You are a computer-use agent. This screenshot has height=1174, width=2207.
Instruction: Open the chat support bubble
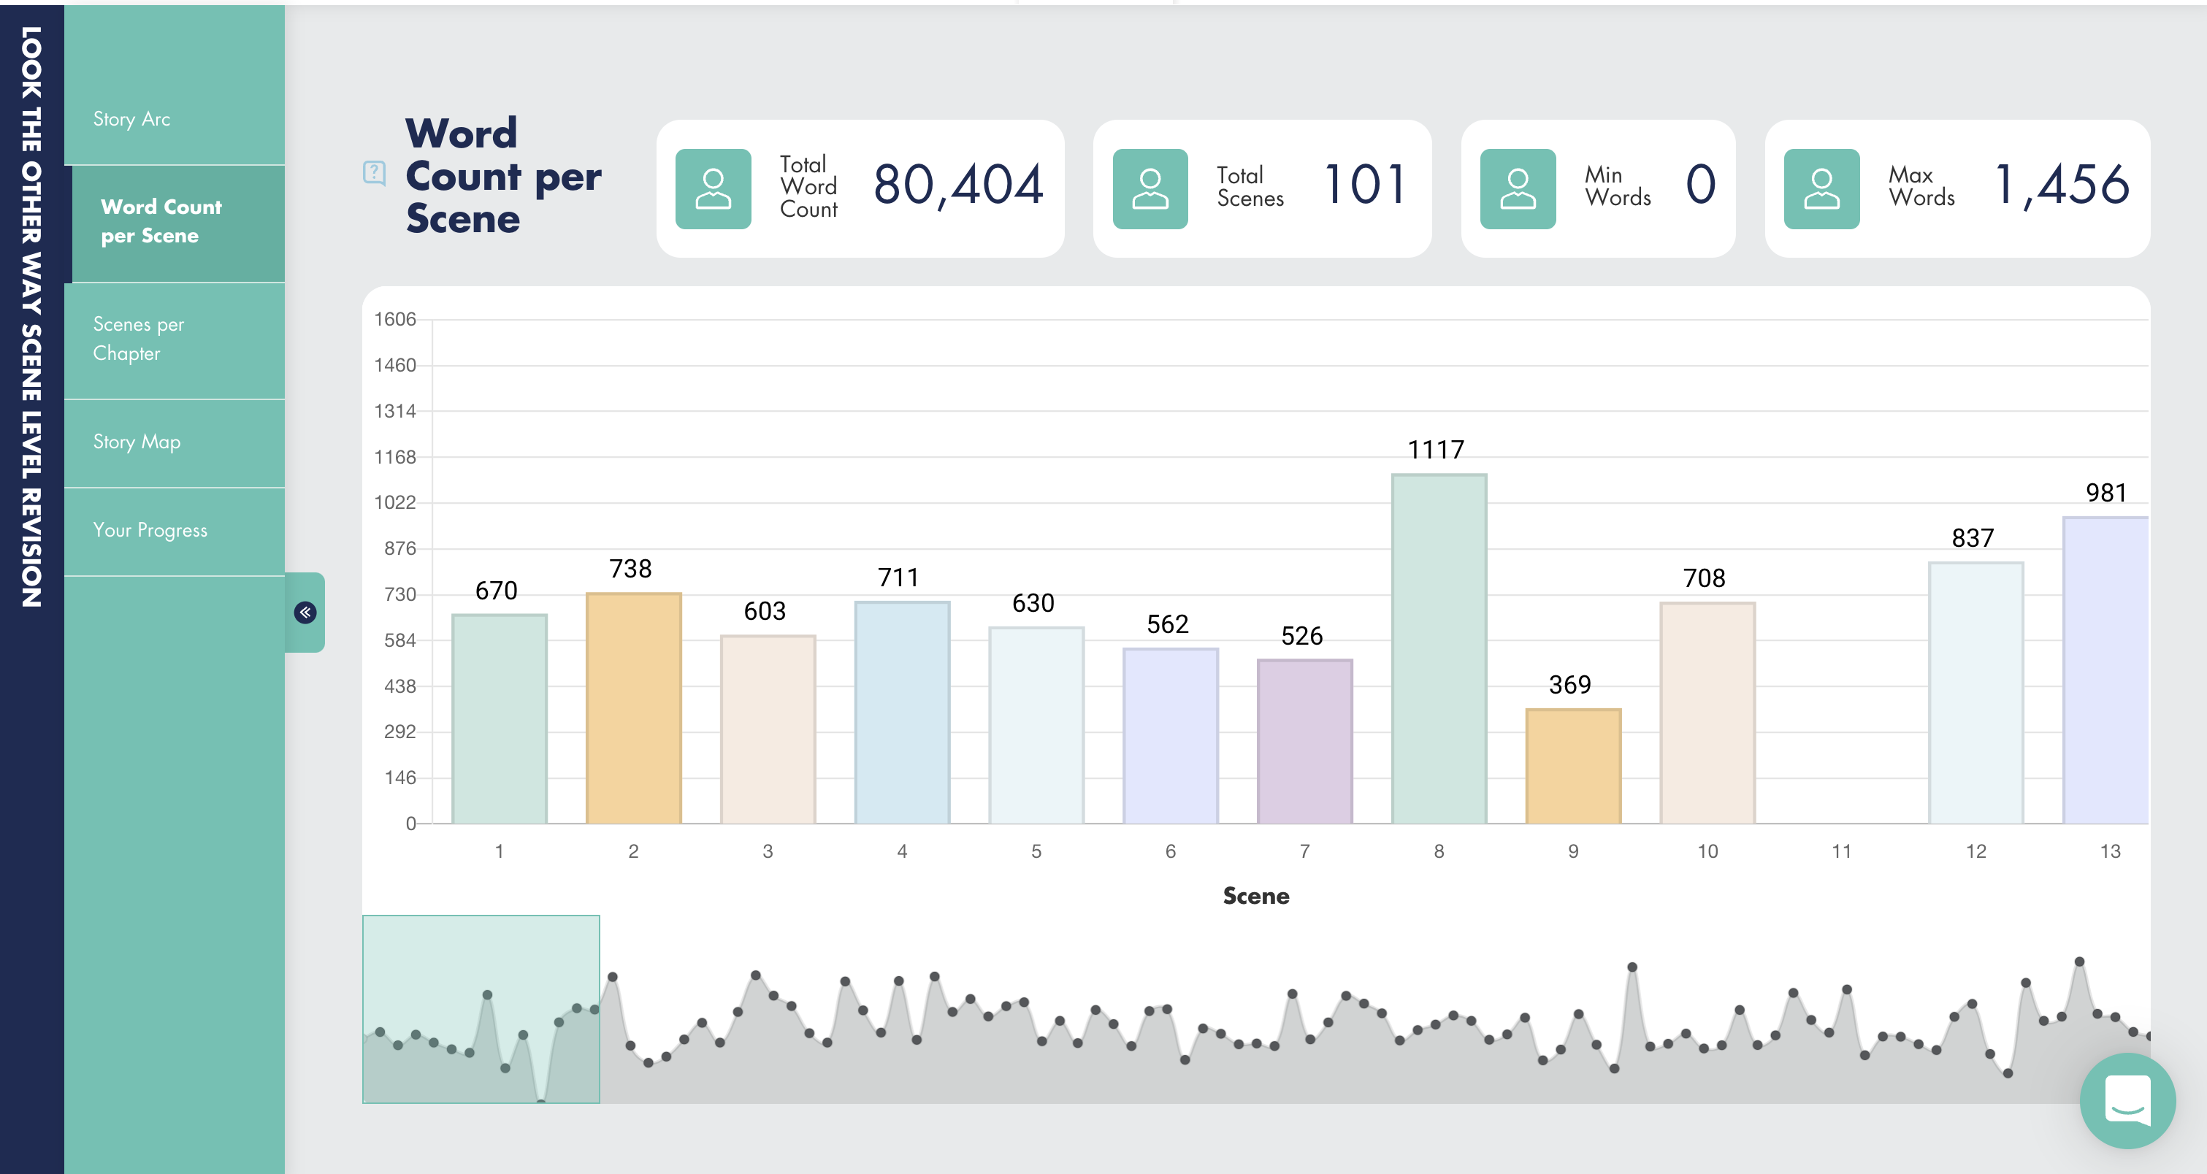point(2127,1099)
